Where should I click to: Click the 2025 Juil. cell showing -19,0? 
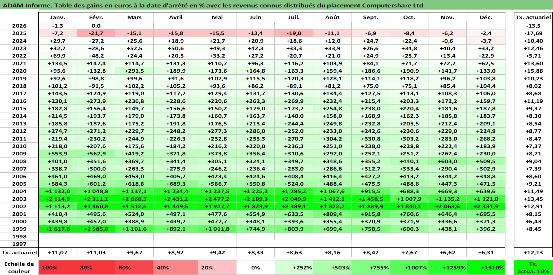pos(294,33)
